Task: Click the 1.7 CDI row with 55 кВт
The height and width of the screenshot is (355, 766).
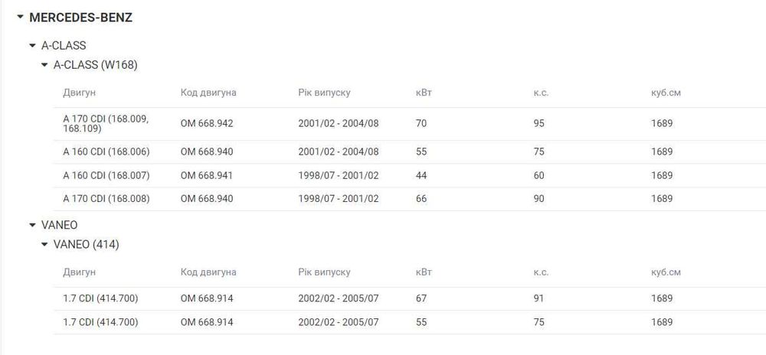Action: click(410, 322)
